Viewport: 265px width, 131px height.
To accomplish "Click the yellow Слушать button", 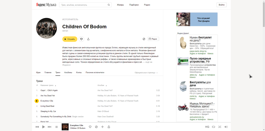I will pyautogui.click(x=70, y=39).
